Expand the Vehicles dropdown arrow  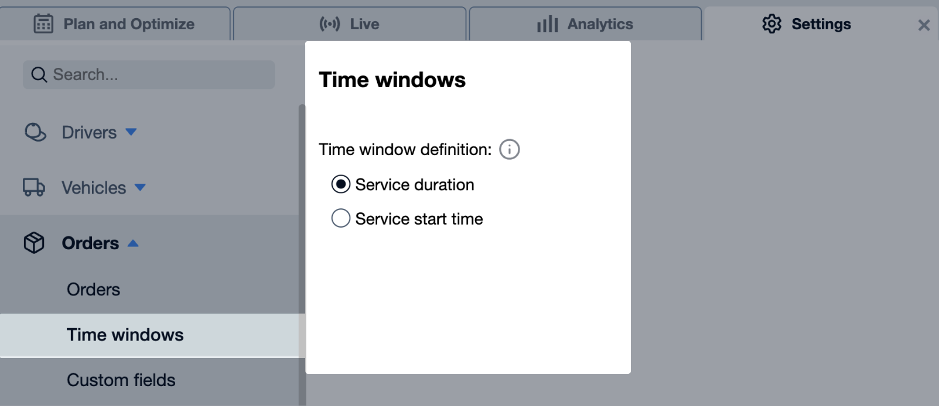[x=140, y=188]
